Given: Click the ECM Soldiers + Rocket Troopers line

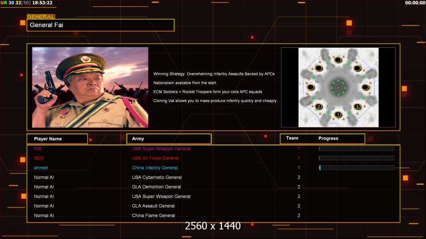Looking at the screenshot, I should pos(208,92).
